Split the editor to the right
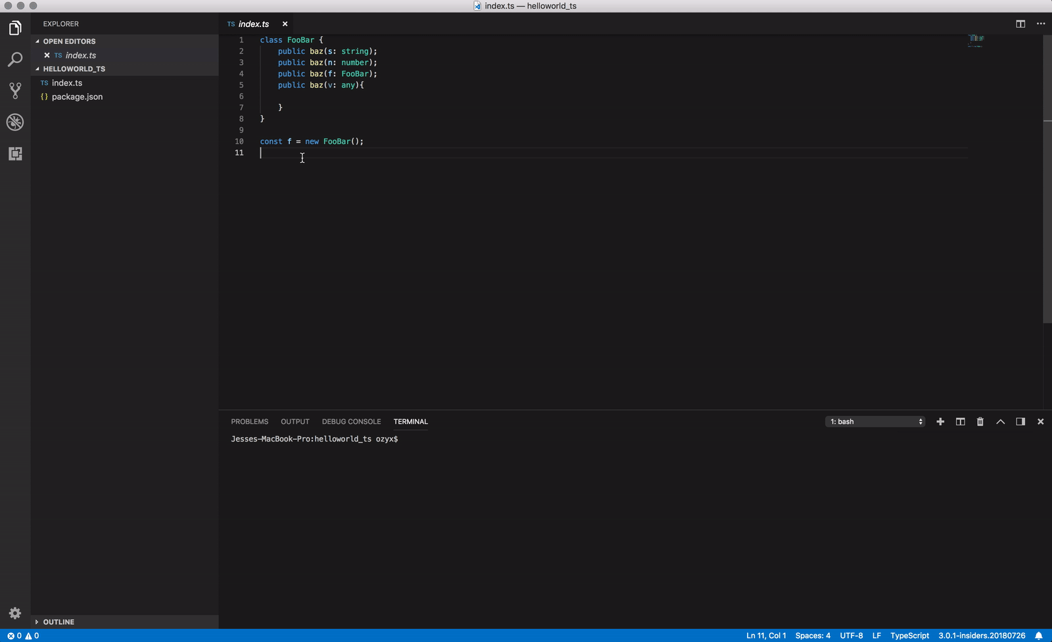Screen dimensions: 1052x642 [x=1020, y=24]
